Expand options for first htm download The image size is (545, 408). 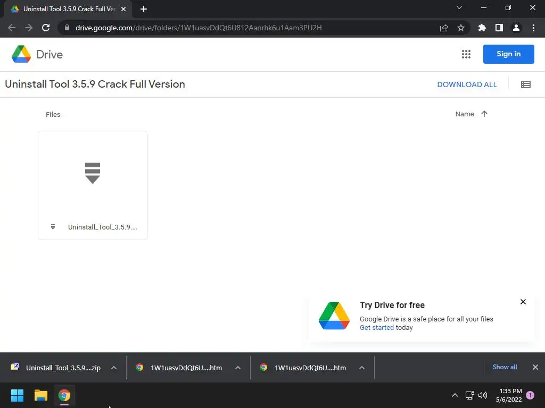tap(238, 368)
